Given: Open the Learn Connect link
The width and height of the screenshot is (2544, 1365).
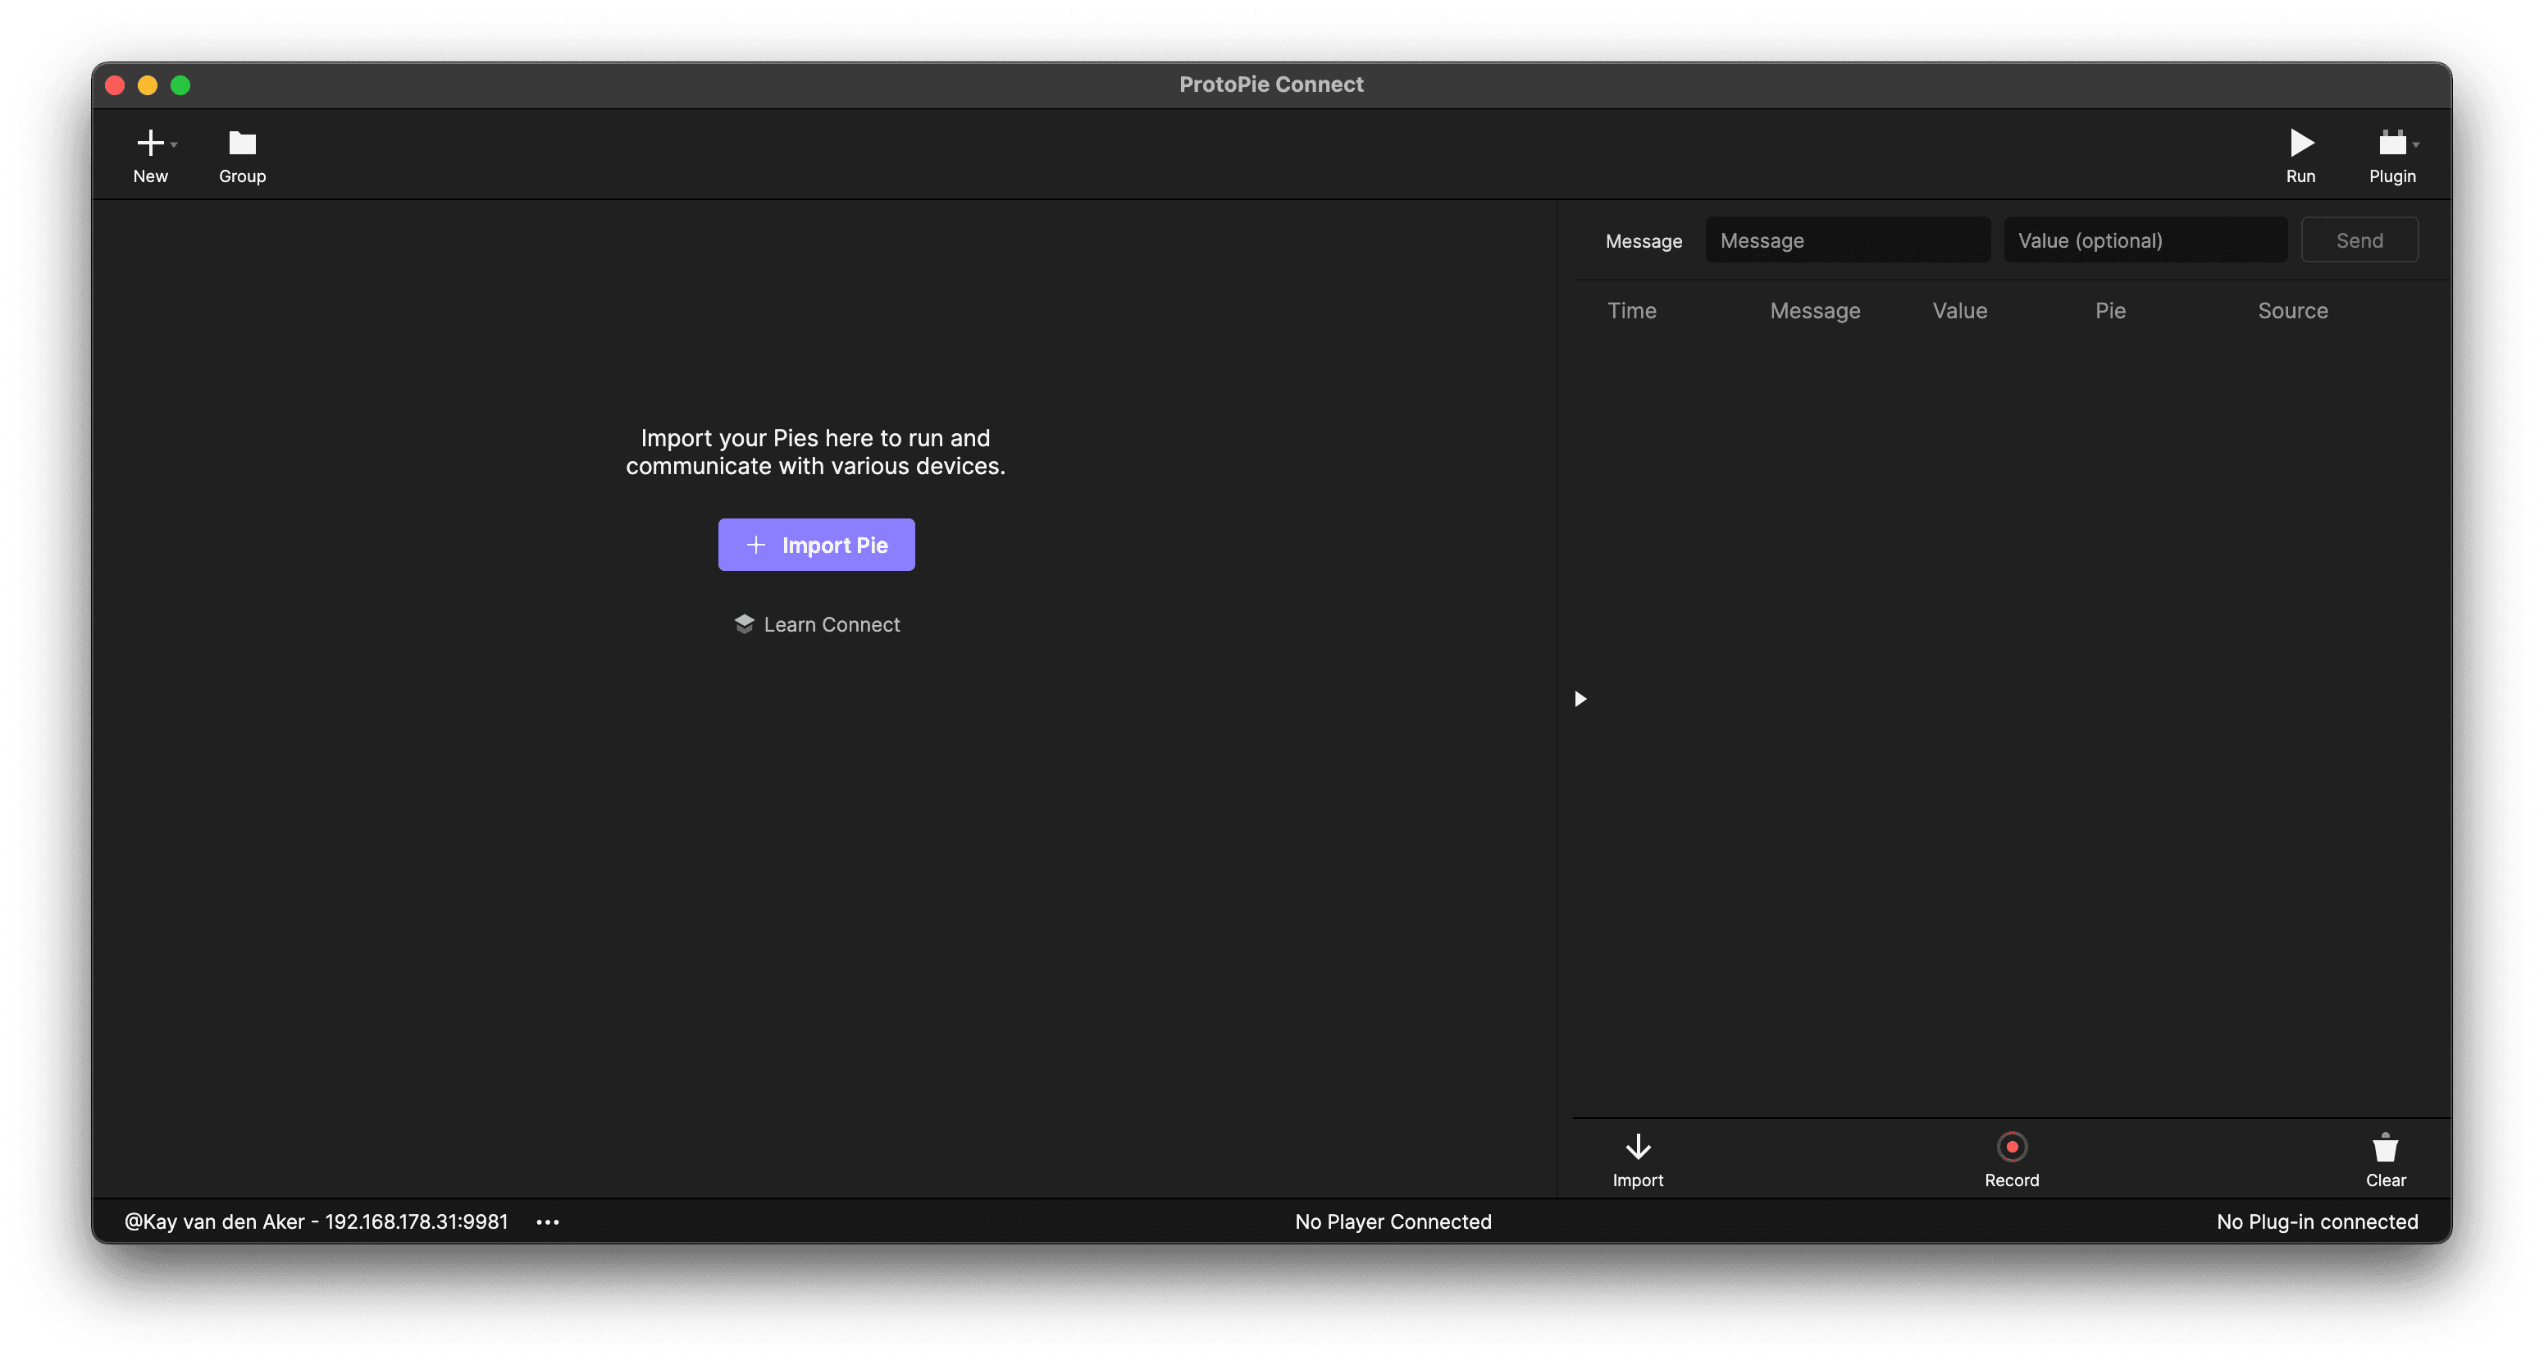Looking at the screenshot, I should [831, 623].
